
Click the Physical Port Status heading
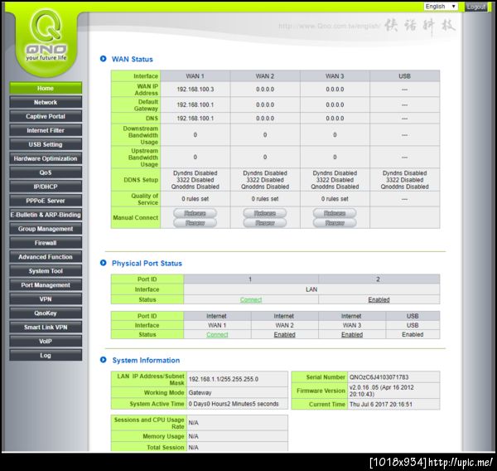(x=147, y=264)
